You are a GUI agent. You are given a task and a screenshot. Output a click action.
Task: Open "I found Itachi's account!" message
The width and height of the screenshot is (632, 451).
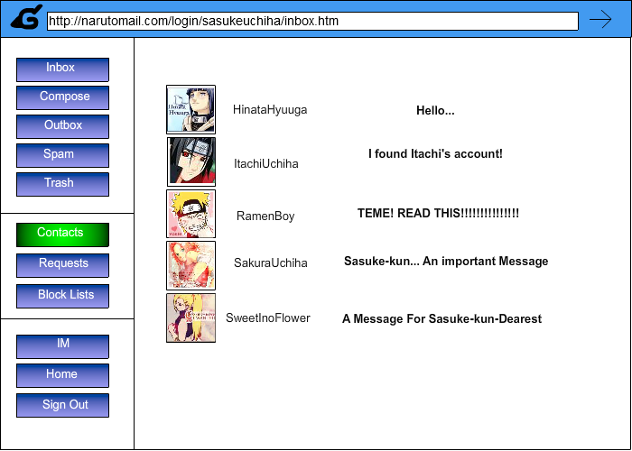pos(436,154)
